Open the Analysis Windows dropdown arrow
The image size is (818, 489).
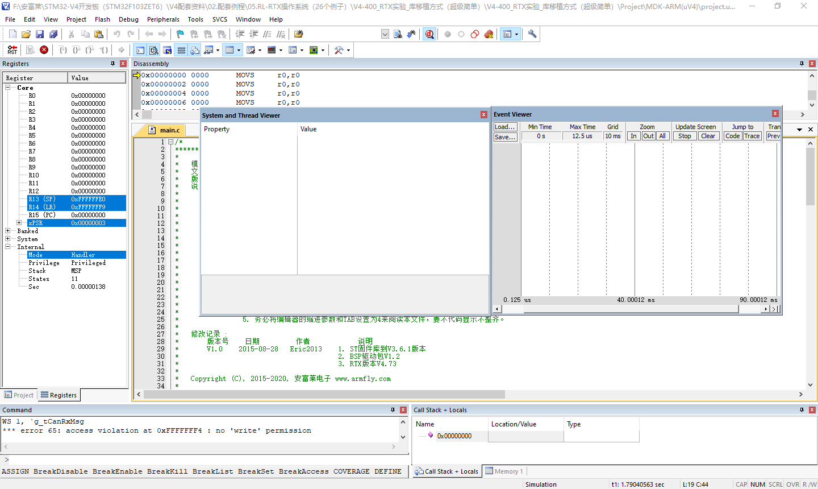coord(281,50)
